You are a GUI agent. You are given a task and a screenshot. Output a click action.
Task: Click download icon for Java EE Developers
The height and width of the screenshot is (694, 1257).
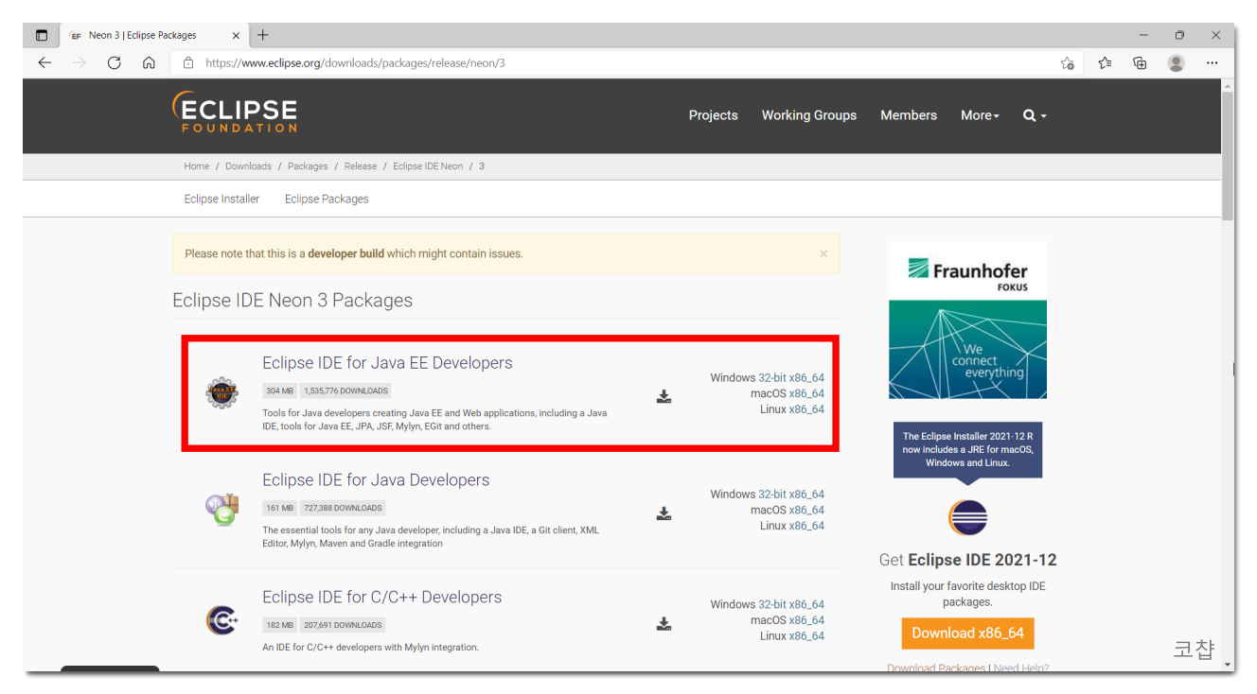click(x=664, y=396)
